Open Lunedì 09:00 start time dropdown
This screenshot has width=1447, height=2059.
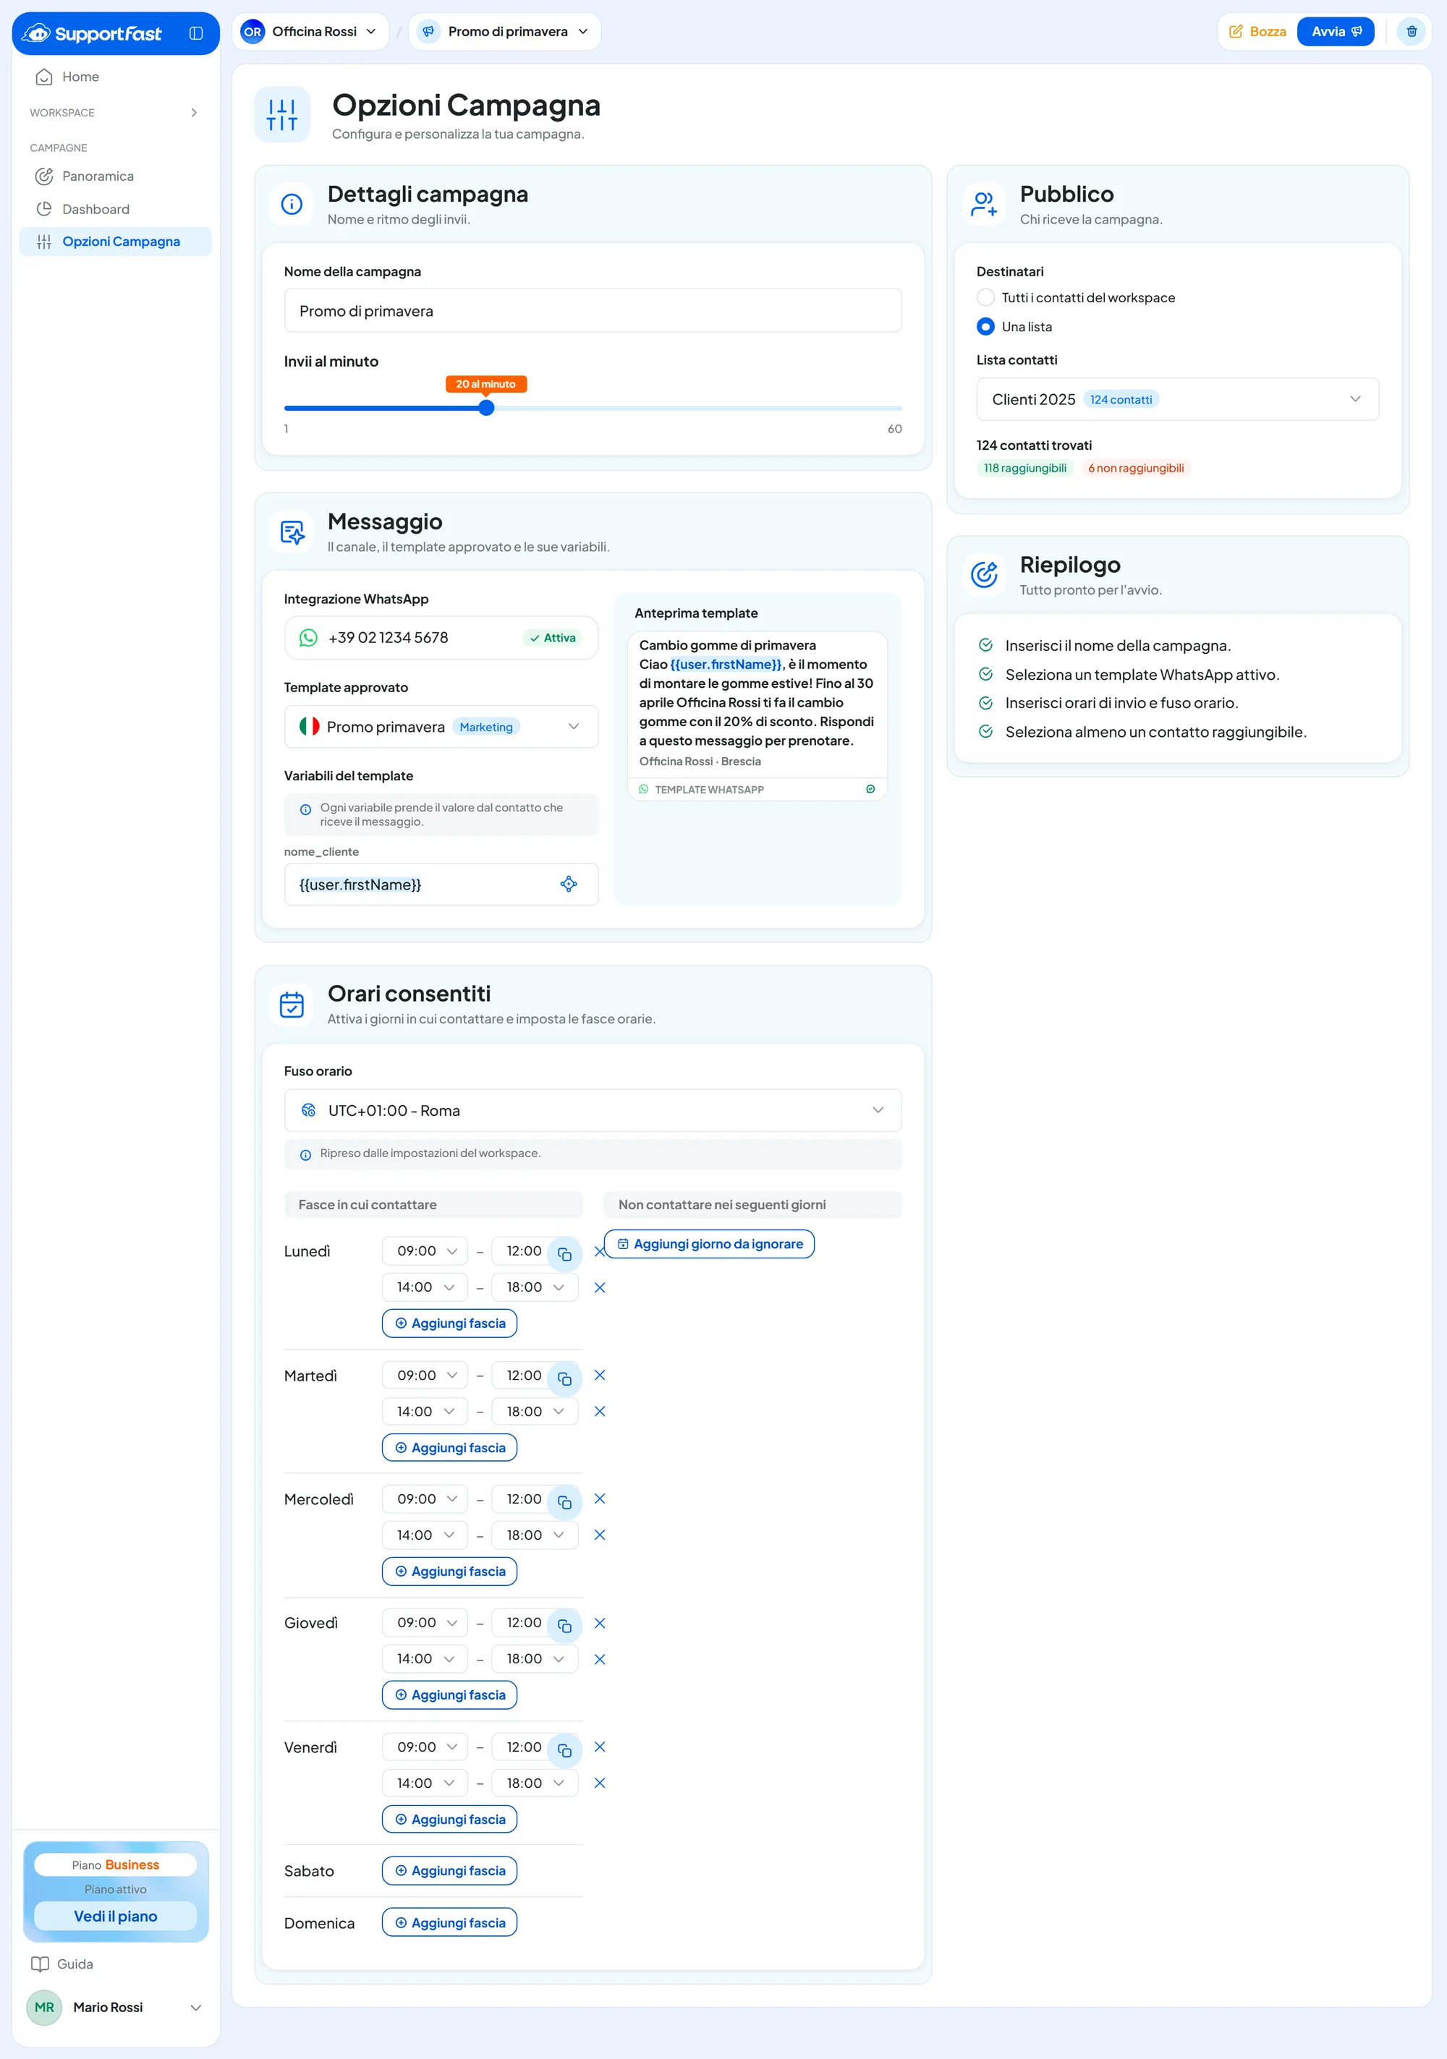coord(425,1250)
